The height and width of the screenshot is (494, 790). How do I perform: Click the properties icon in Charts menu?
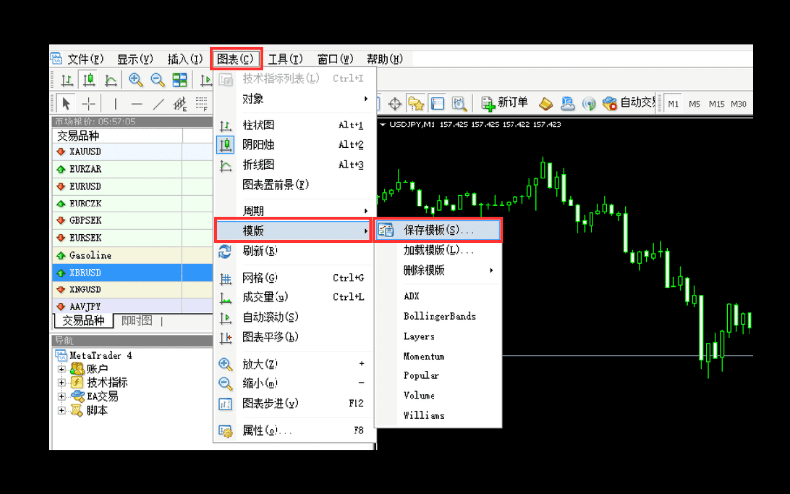point(225,431)
